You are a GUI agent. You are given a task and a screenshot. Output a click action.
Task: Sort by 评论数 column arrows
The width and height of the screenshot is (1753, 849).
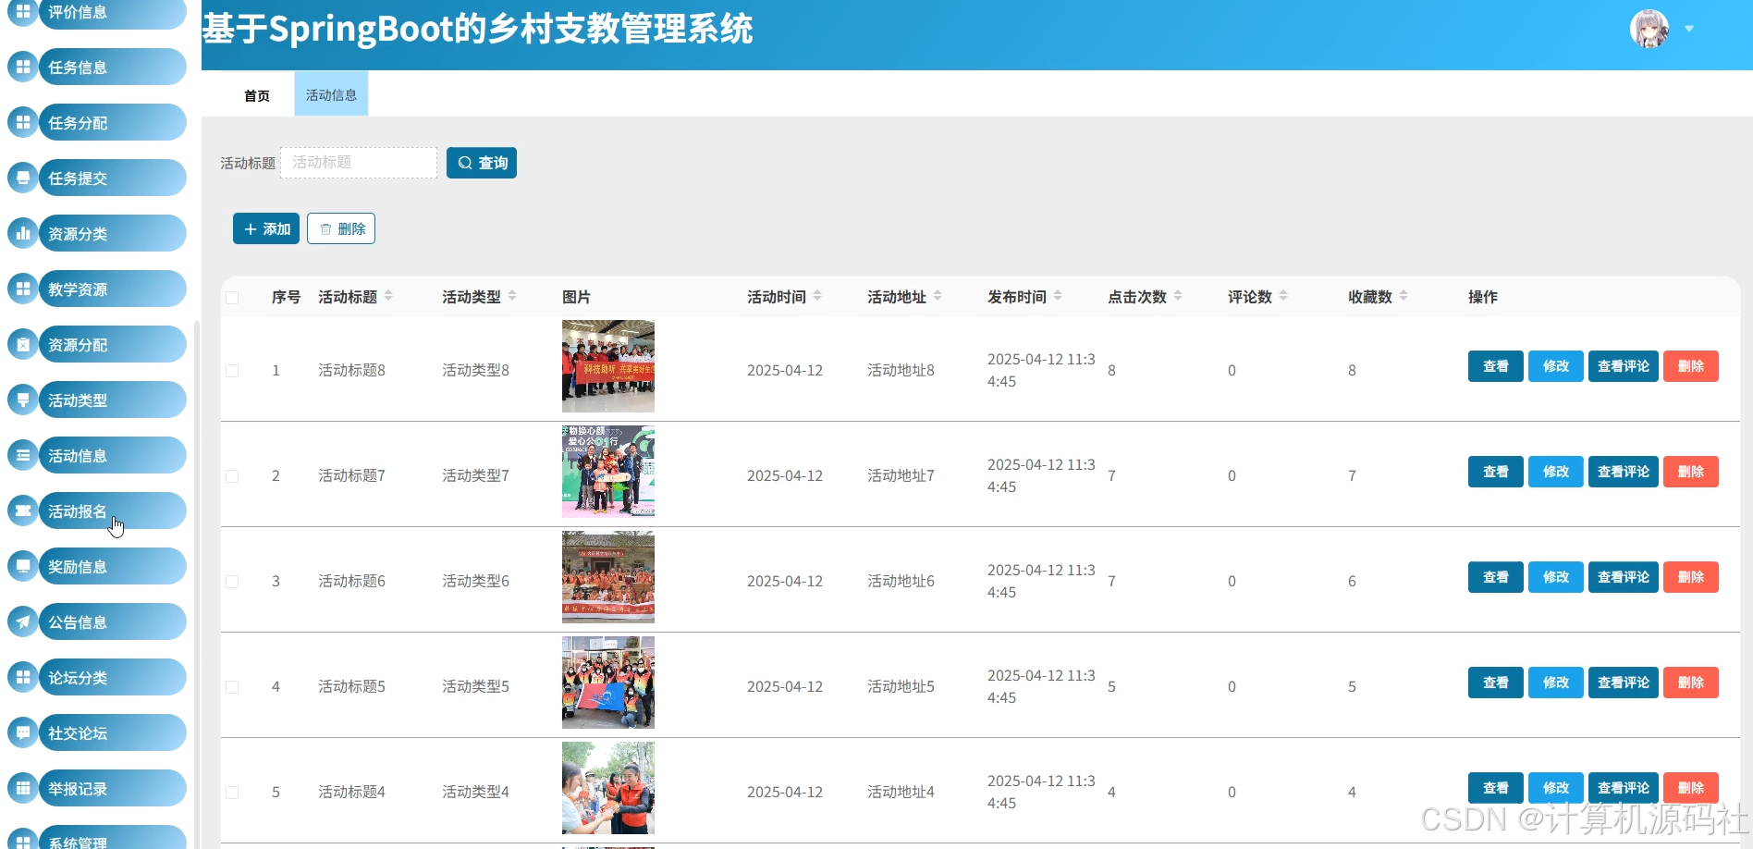[x=1283, y=296]
